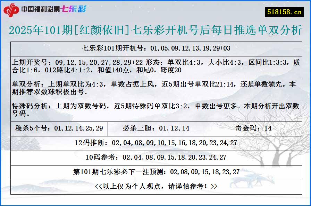
Task: Toggle the 稳杀5个号 cell
Action: click(x=58, y=128)
